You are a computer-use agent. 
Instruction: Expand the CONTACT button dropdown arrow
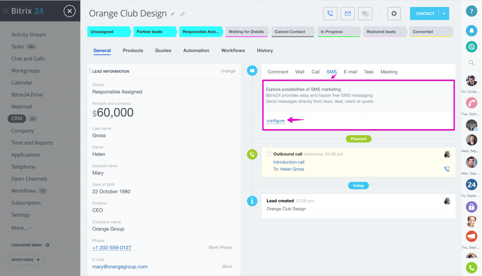[x=444, y=14]
